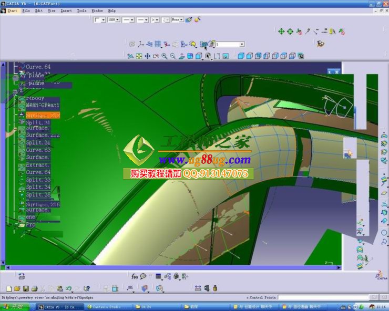
Task: Click the Painter brush icon
Action: tap(189, 19)
